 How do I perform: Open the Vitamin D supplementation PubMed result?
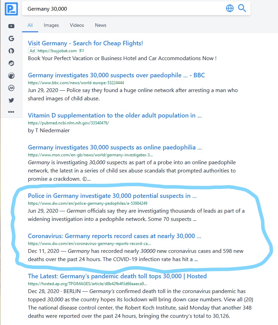click(115, 115)
